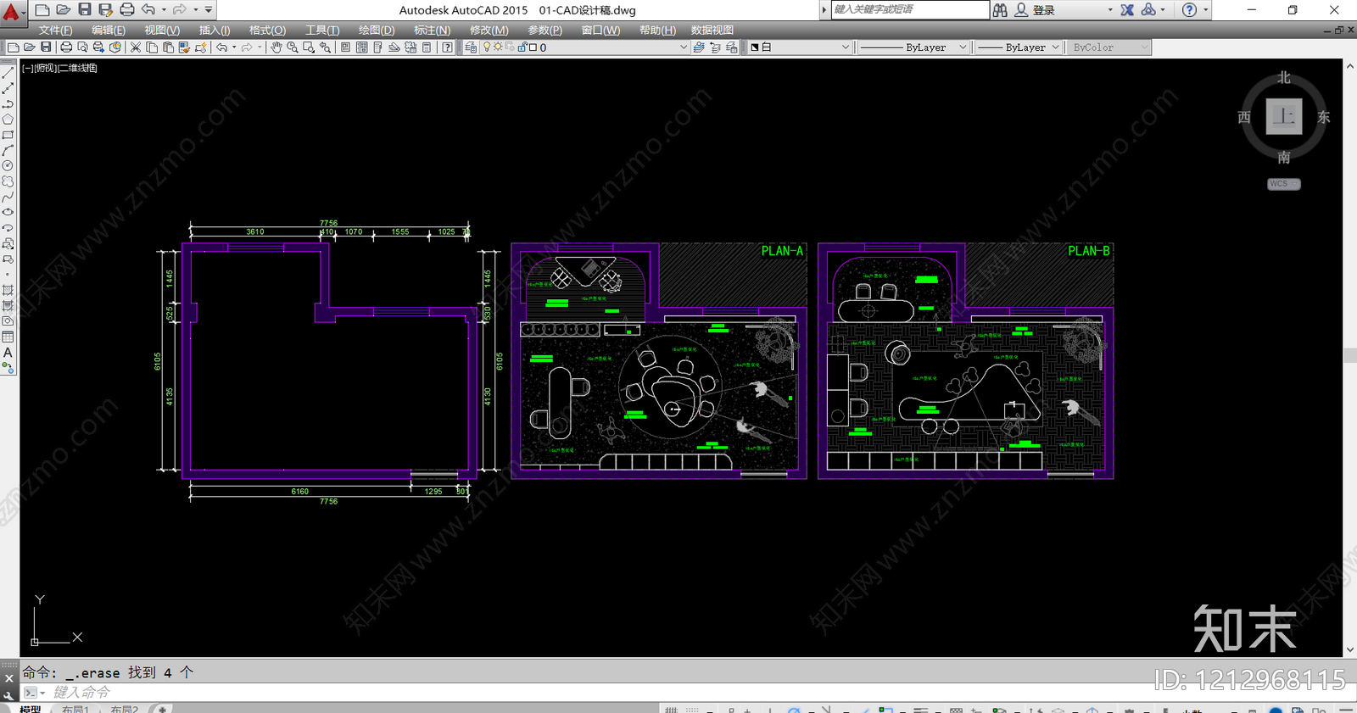Toggle the layer 0 lock icon
This screenshot has width=1357, height=713.
pyautogui.click(x=522, y=47)
